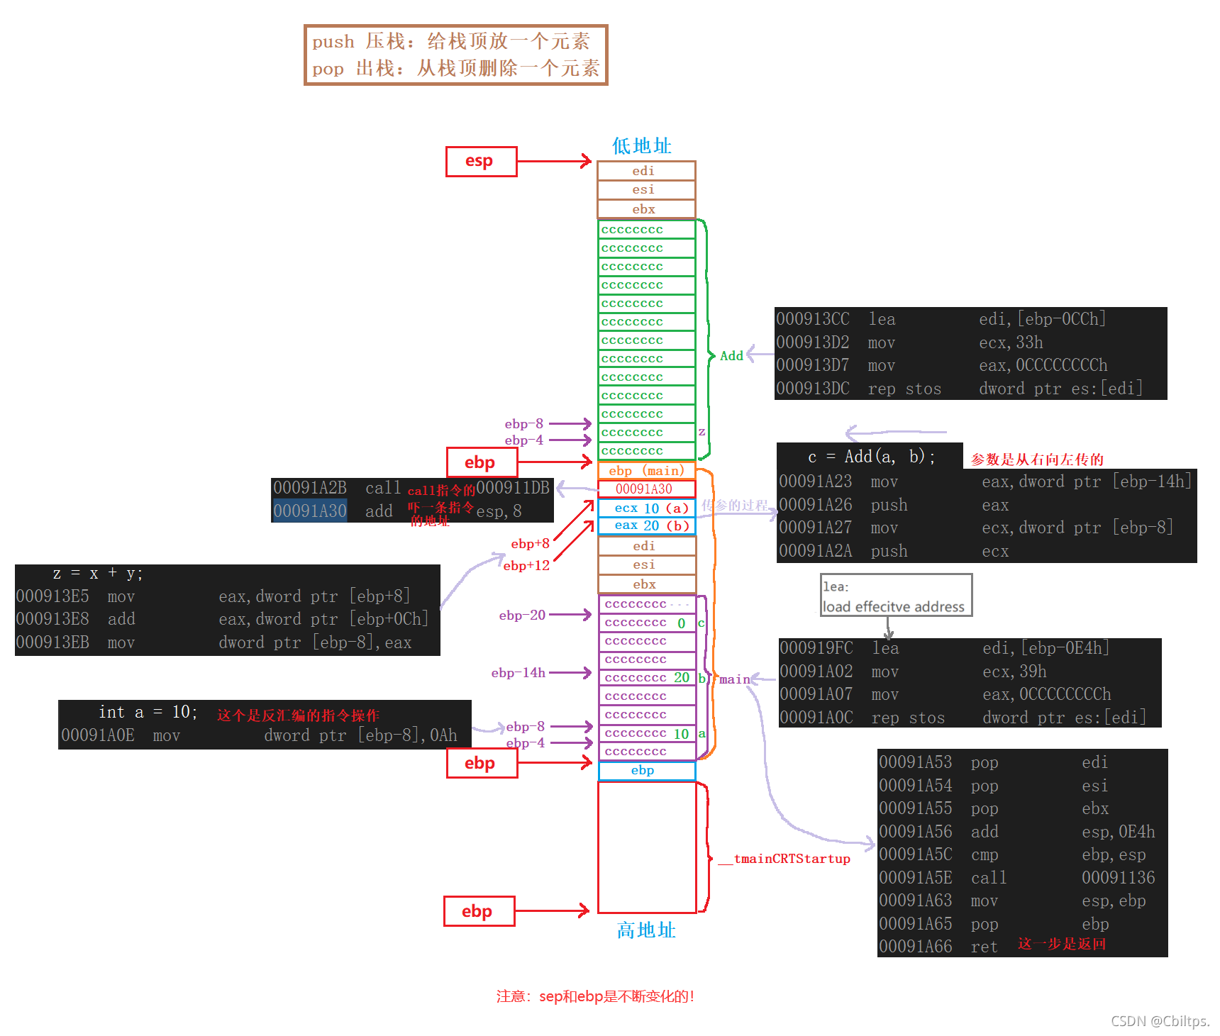Select the '00091A2A push ecx' instruction

coord(894,551)
